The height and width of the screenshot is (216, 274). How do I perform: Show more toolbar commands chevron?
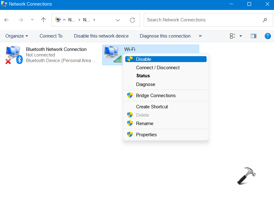(x=200, y=36)
